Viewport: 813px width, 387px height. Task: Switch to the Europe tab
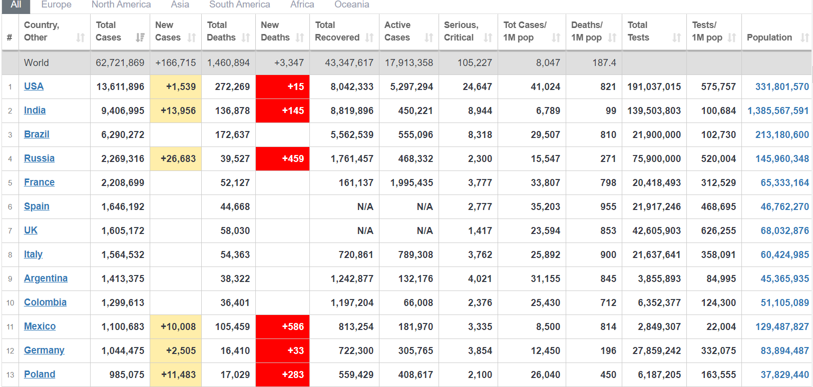56,5
